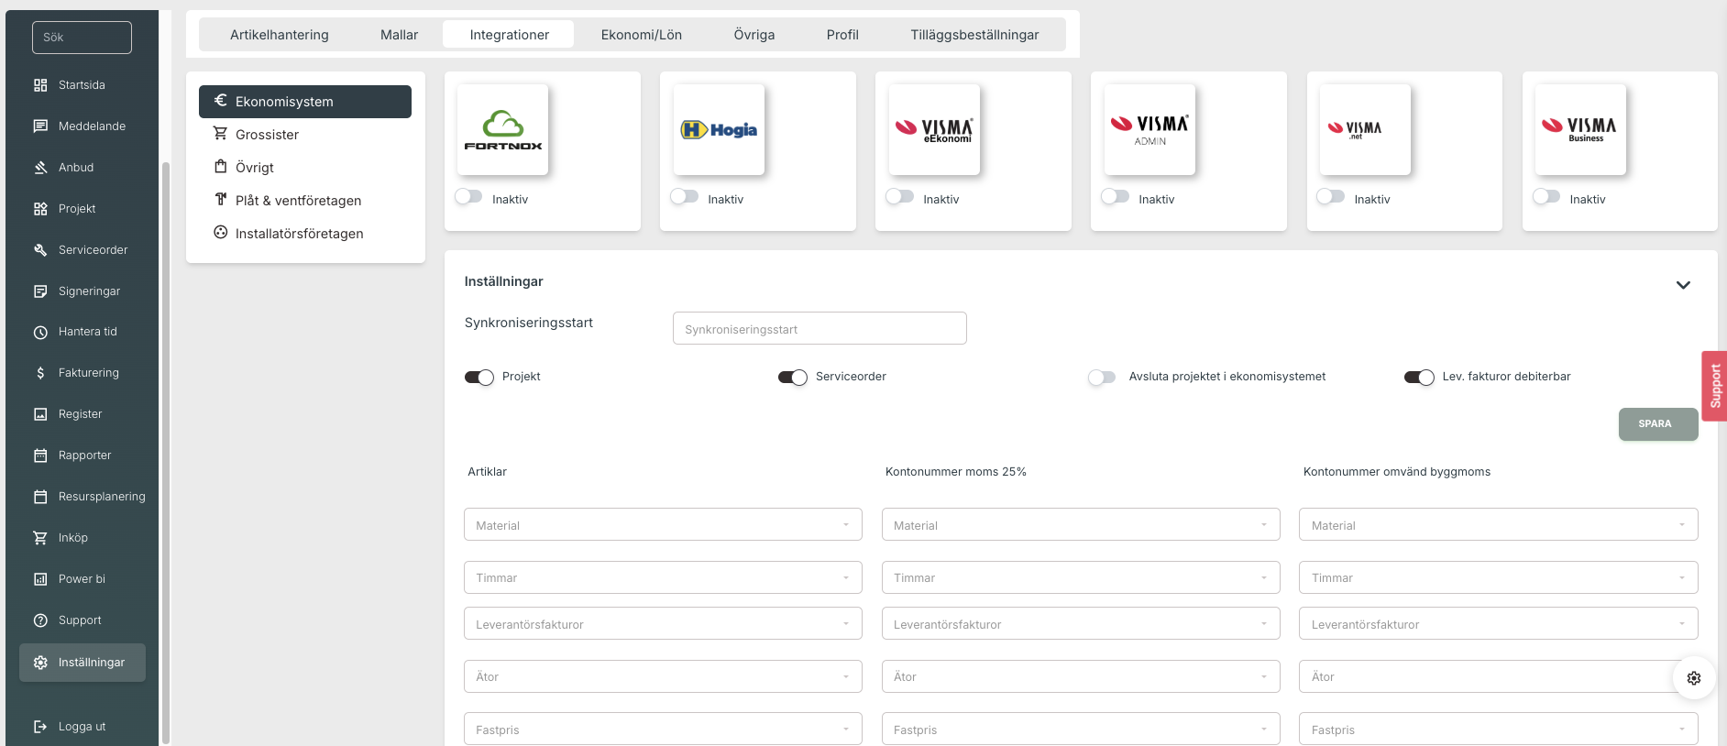Open the Övriga tab
The height and width of the screenshot is (746, 1727).
754,35
